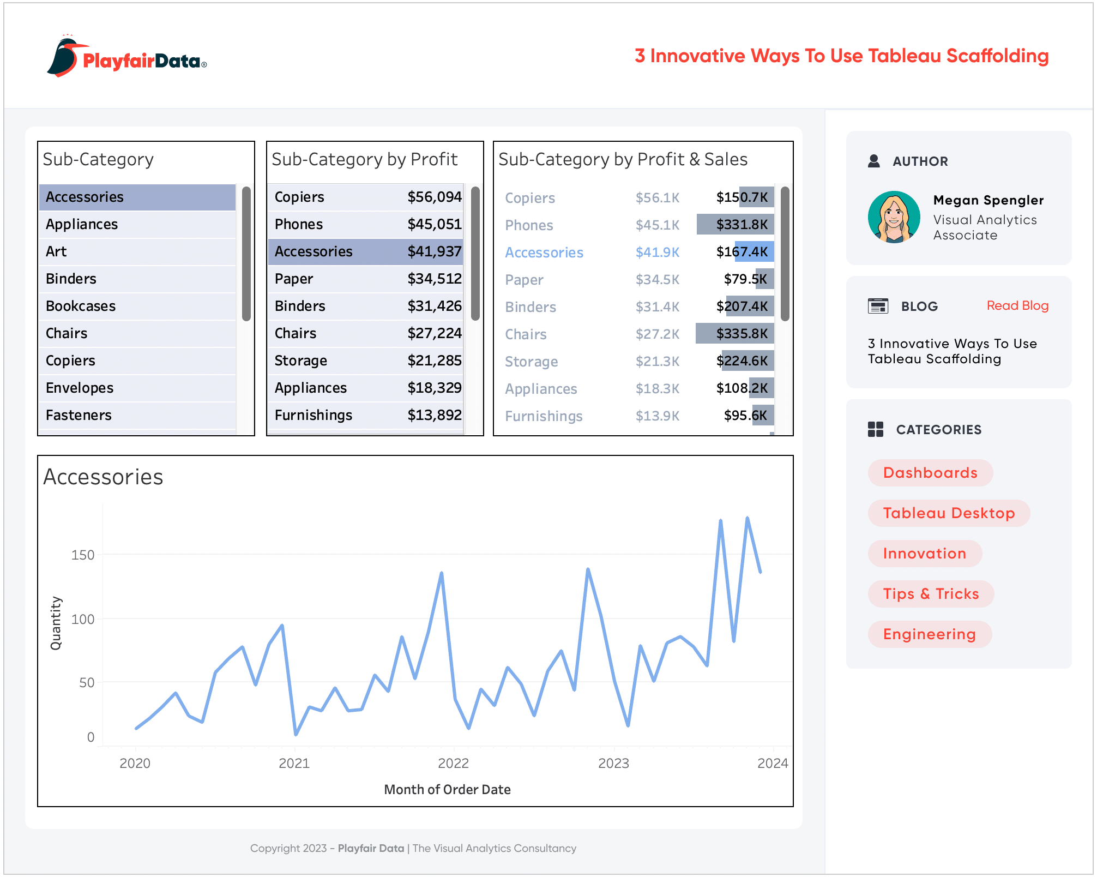Open the Read Blog link
This screenshot has width=1097, height=877.
(x=1017, y=305)
